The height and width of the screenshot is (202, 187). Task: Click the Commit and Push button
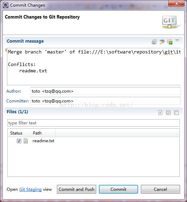coord(77,189)
